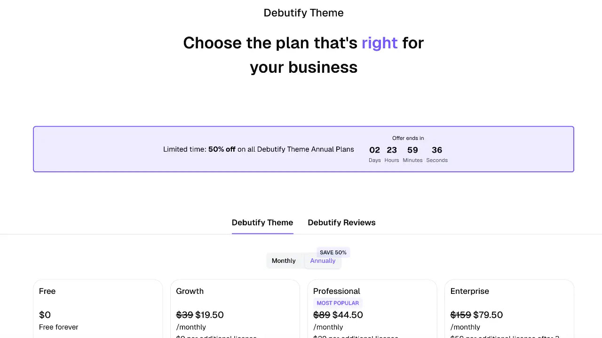Click the countdown Seconds value
Image resolution: width=602 pixels, height=338 pixels.
[x=436, y=150]
